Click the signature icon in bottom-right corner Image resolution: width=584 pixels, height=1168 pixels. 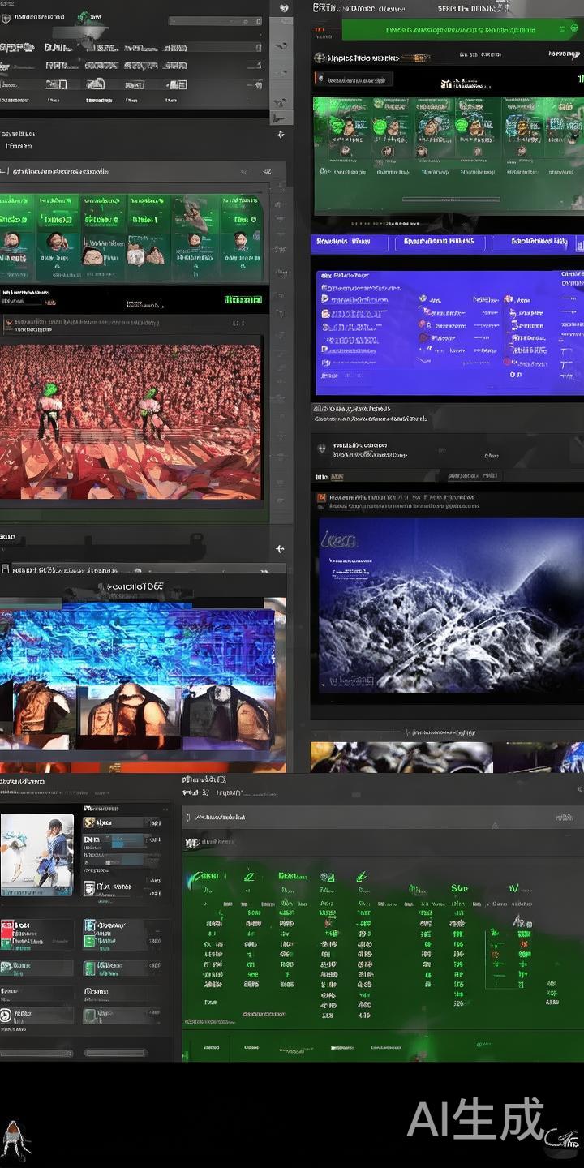[561, 1139]
